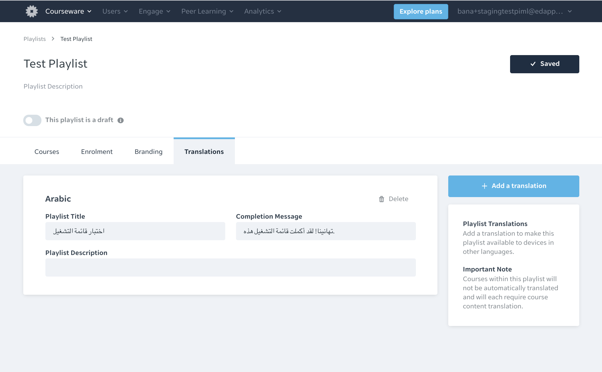
Task: Click the checkmark icon in Saved button
Action: tap(533, 64)
